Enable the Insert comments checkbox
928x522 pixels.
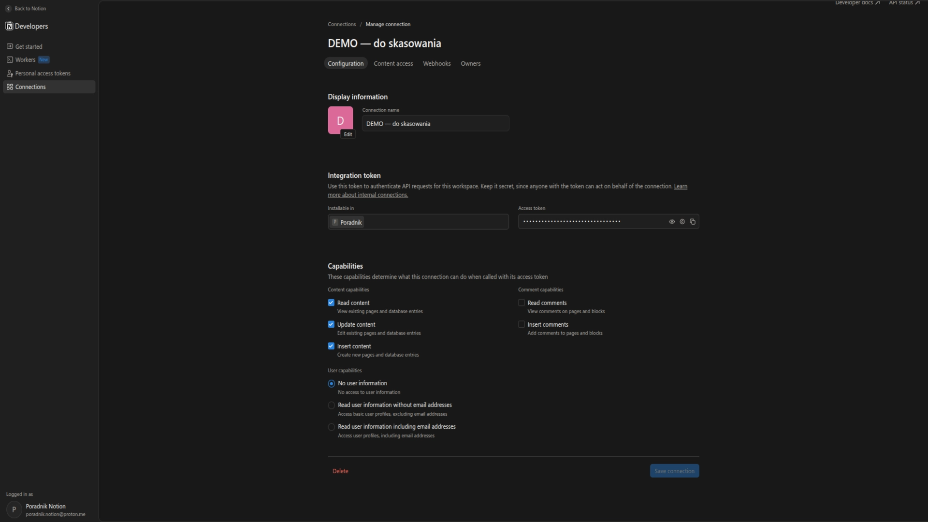(522, 324)
